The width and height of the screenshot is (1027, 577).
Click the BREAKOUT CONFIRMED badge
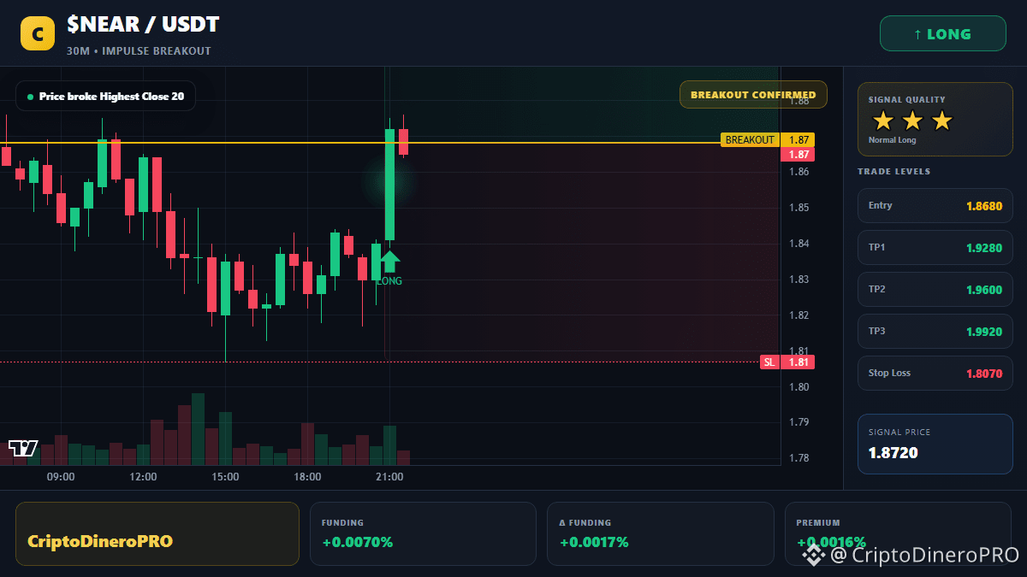(753, 95)
